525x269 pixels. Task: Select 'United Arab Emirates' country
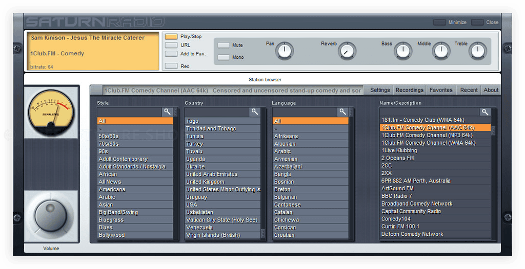[223, 174]
